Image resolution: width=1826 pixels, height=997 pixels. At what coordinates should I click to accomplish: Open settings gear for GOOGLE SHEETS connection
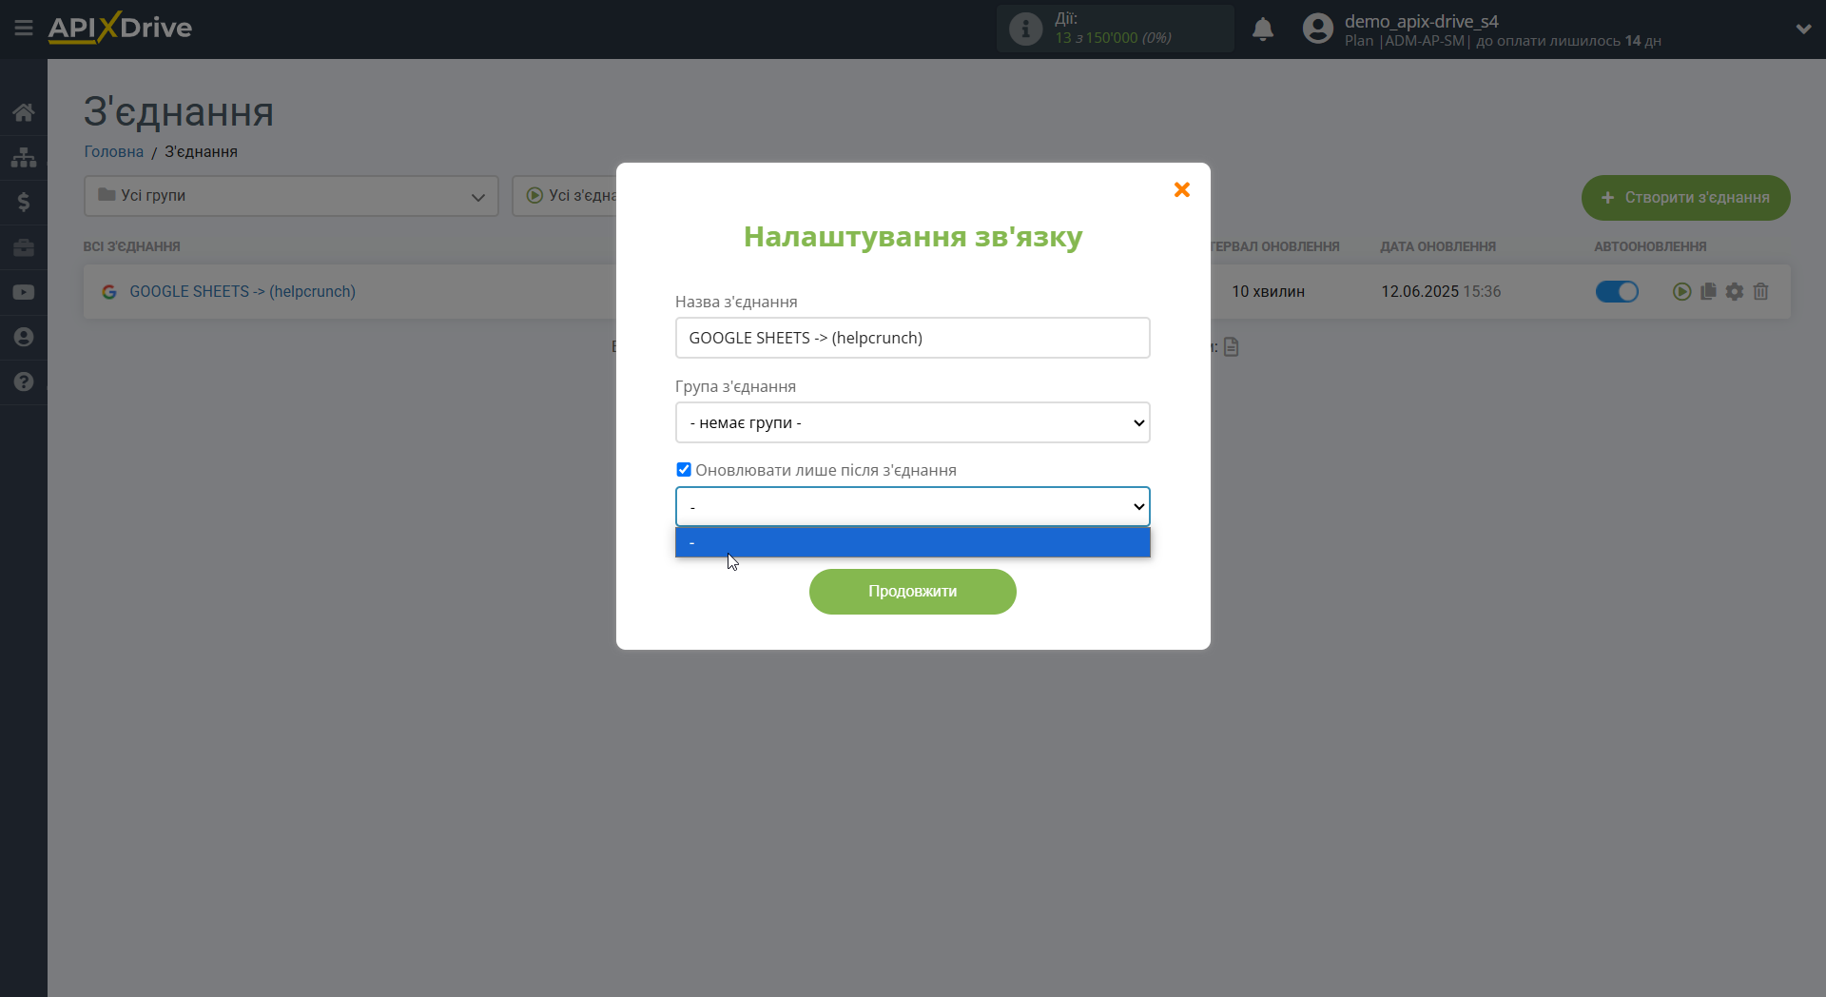(x=1735, y=291)
